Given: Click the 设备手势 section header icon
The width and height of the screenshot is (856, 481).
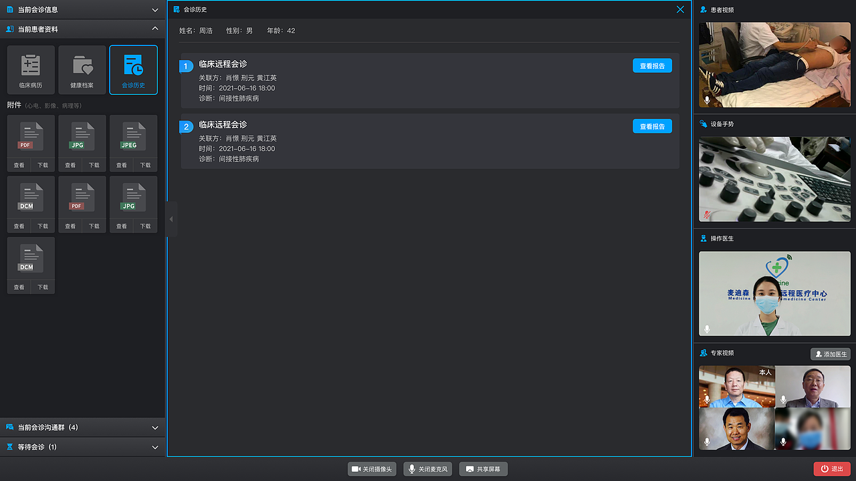Looking at the screenshot, I should coord(704,124).
